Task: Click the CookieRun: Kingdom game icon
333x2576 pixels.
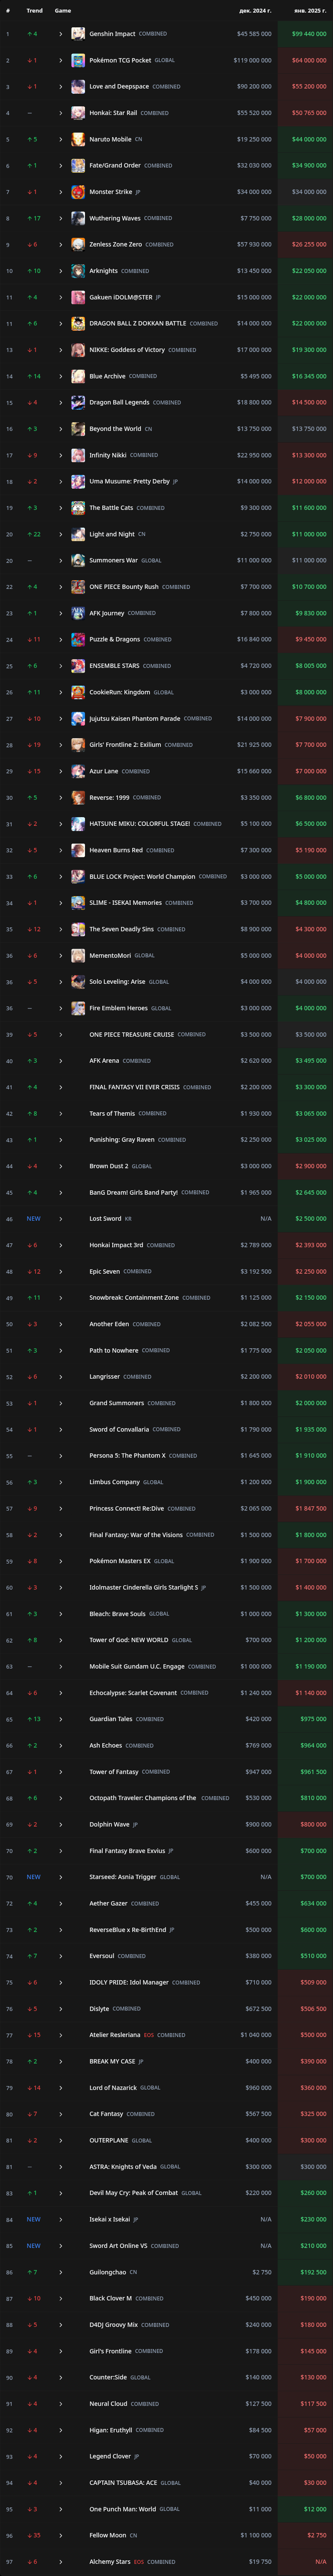Action: [x=78, y=692]
